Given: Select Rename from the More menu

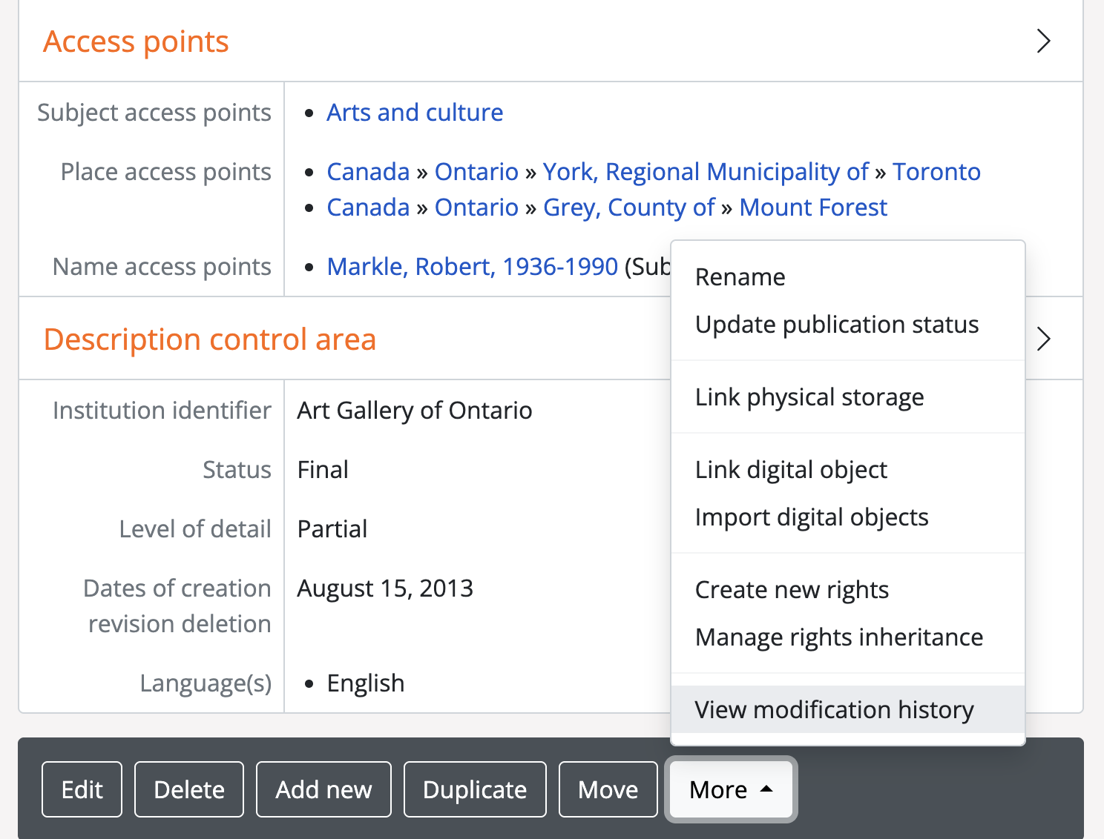Looking at the screenshot, I should (x=740, y=277).
